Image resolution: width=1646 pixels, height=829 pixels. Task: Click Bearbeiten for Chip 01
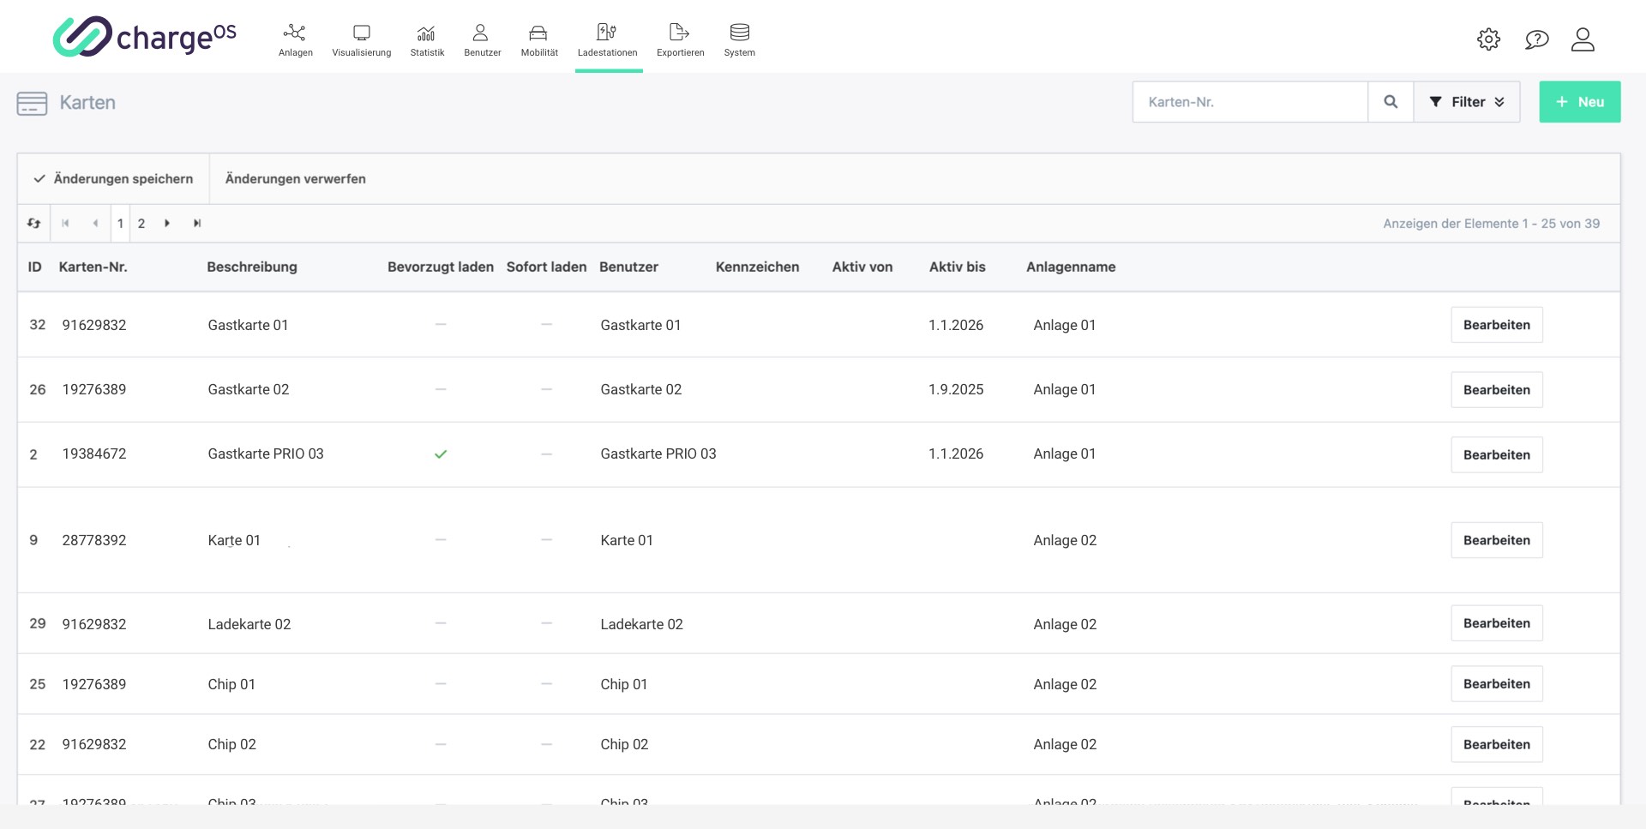[x=1496, y=684]
